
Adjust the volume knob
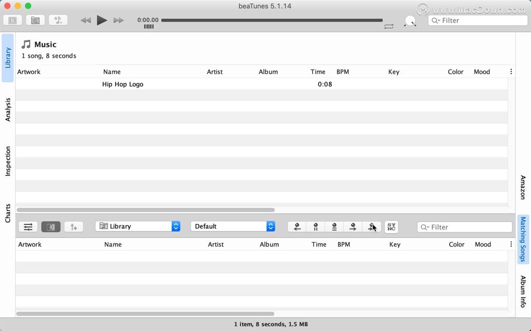point(410,21)
